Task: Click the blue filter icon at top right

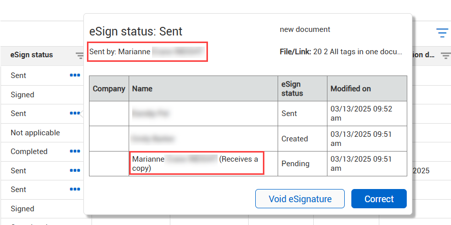Action: click(x=442, y=33)
